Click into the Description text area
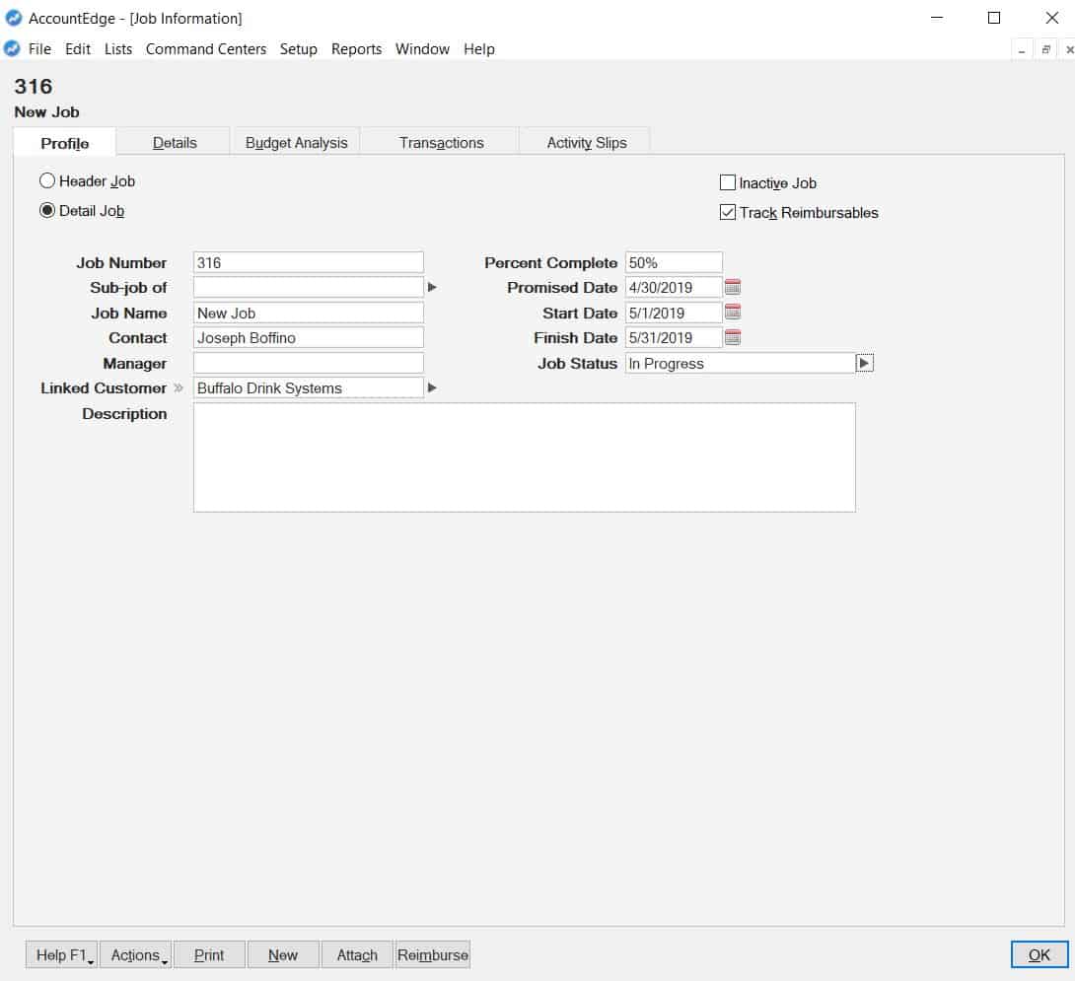The image size is (1075, 981). [525, 457]
